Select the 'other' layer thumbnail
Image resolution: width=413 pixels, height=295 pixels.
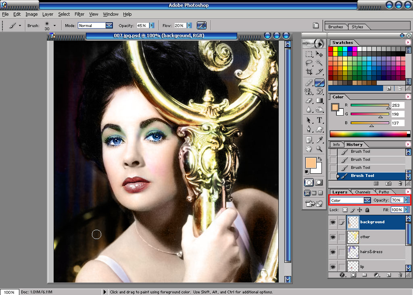(353, 237)
